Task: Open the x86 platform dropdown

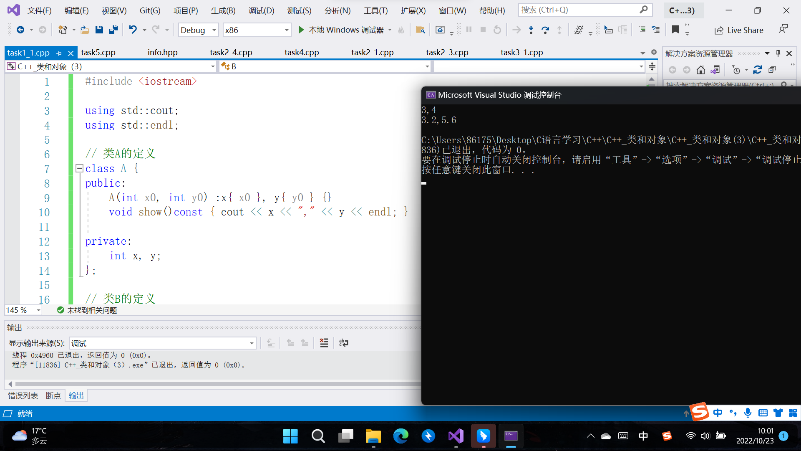Action: [287, 30]
